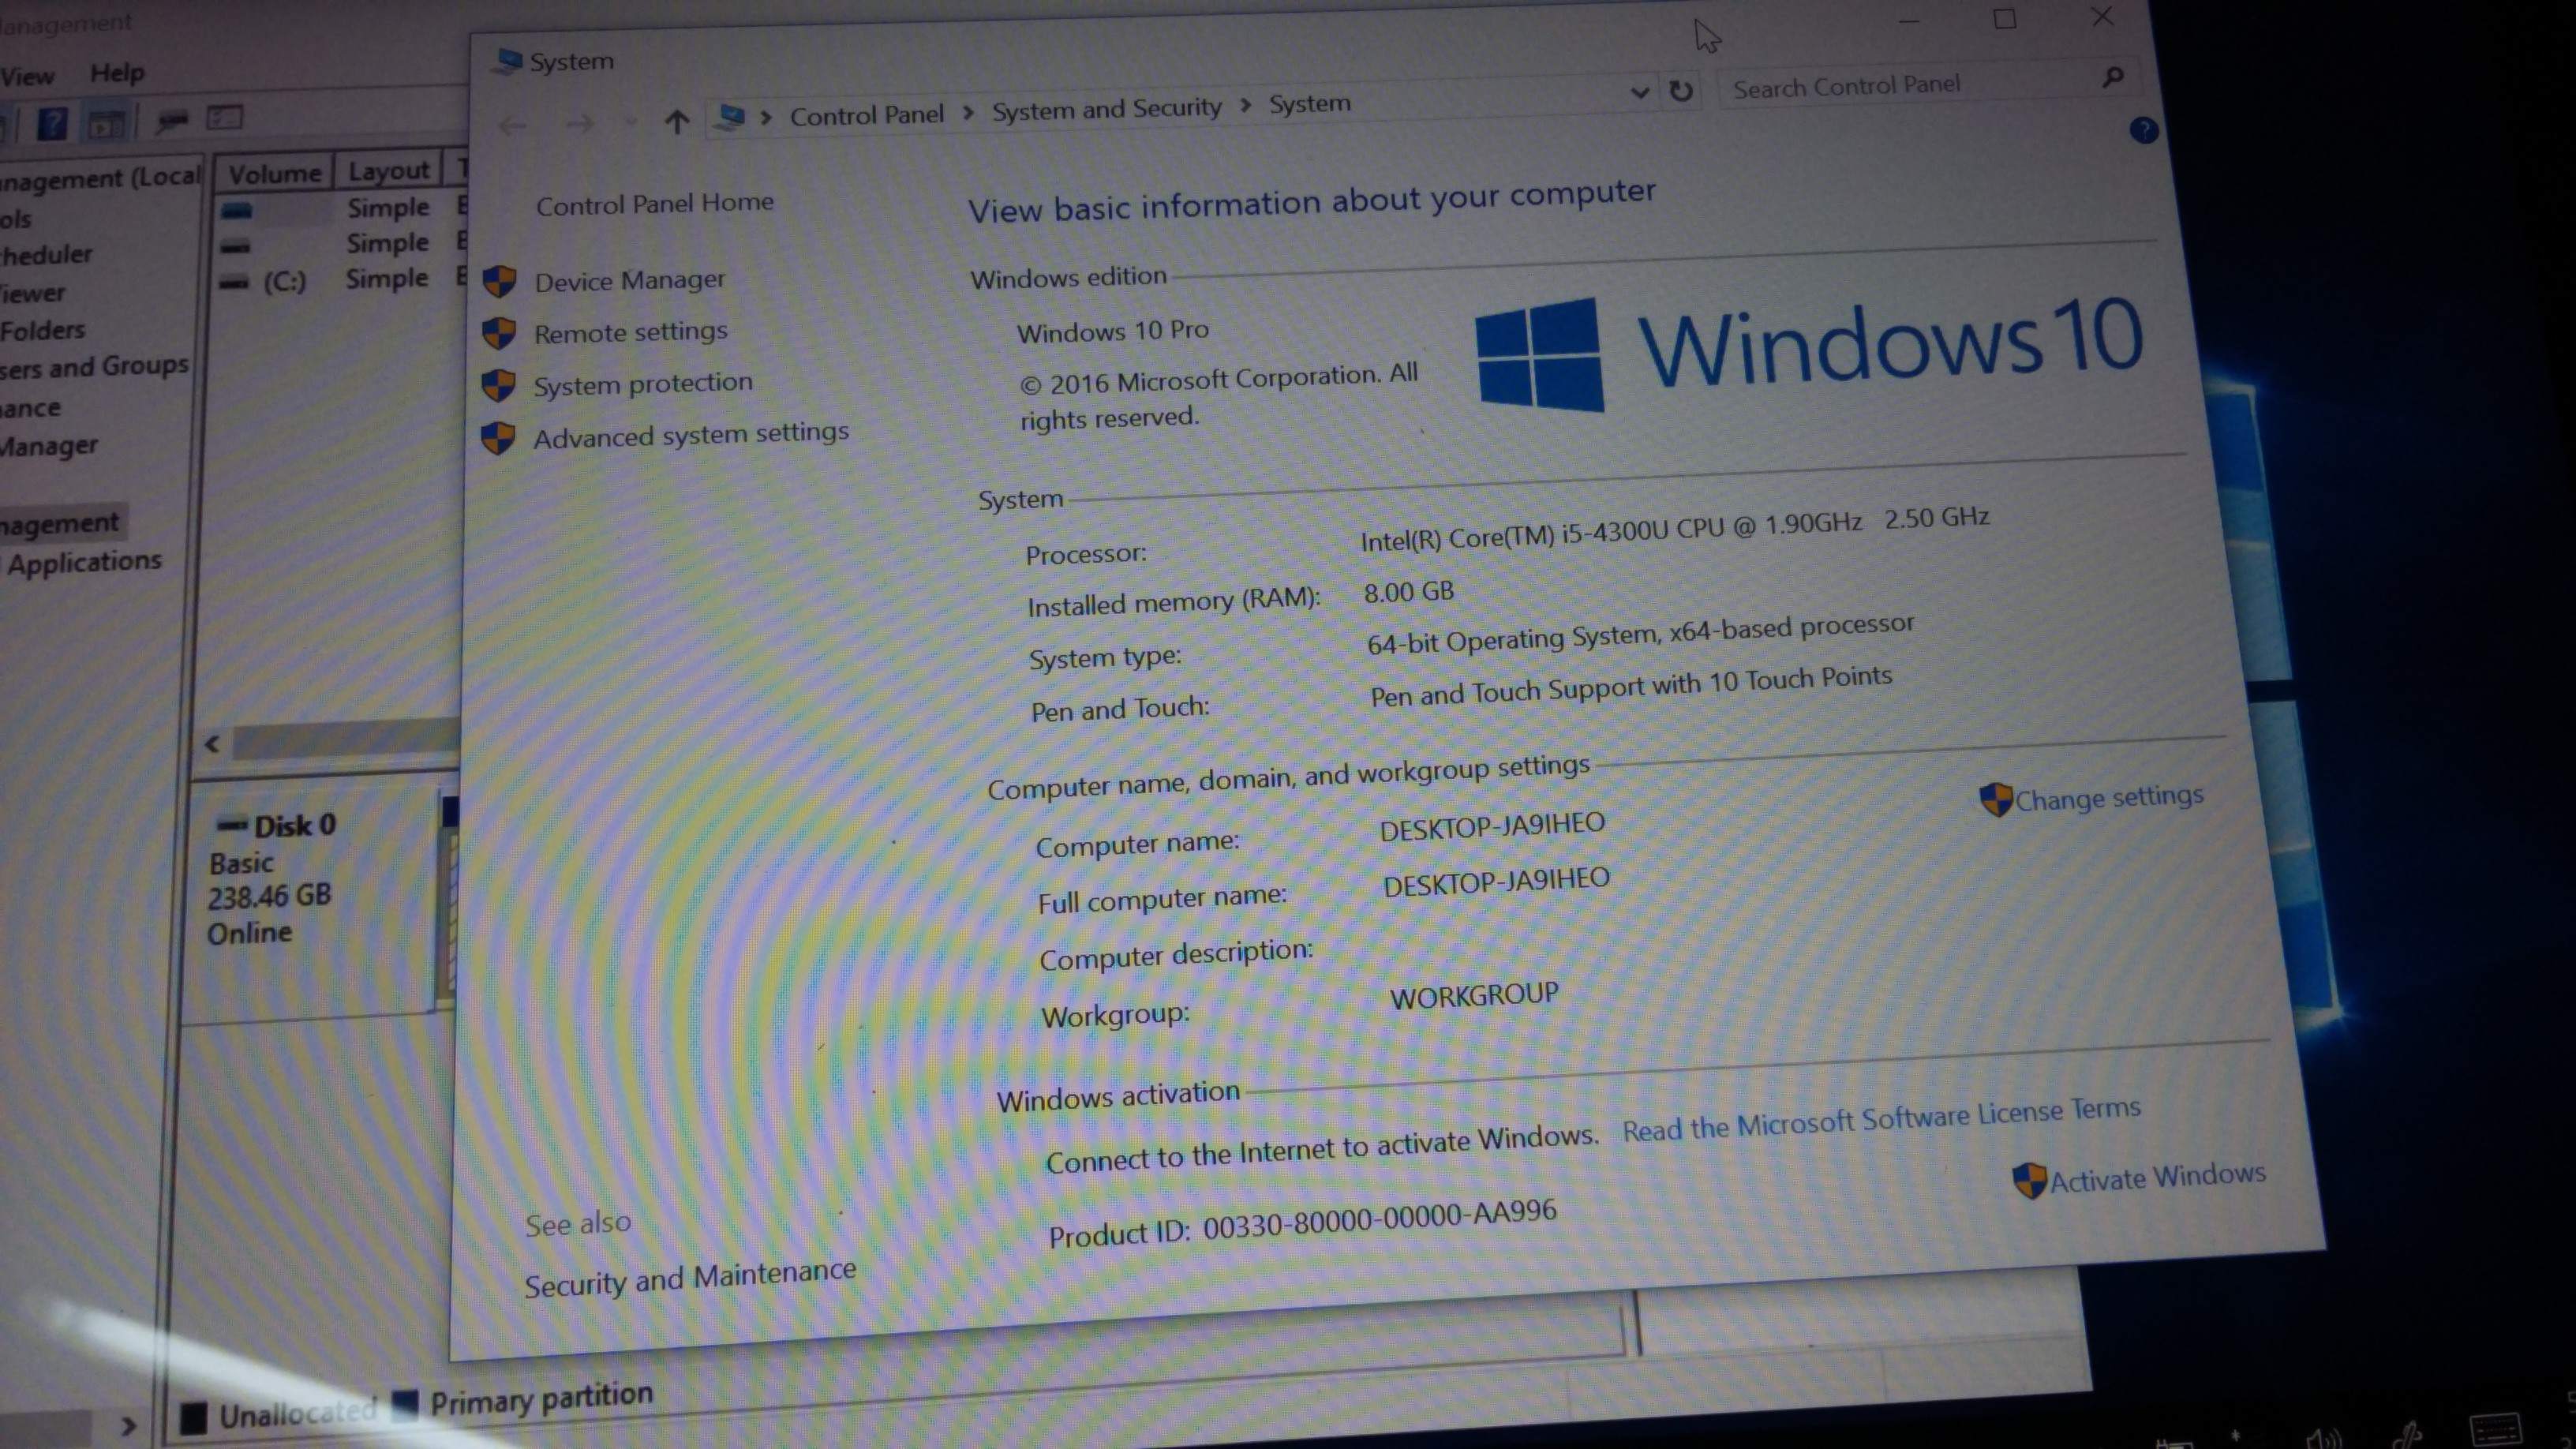Open Remote settings link
Image resolution: width=2576 pixels, height=1449 pixels.
[x=630, y=332]
